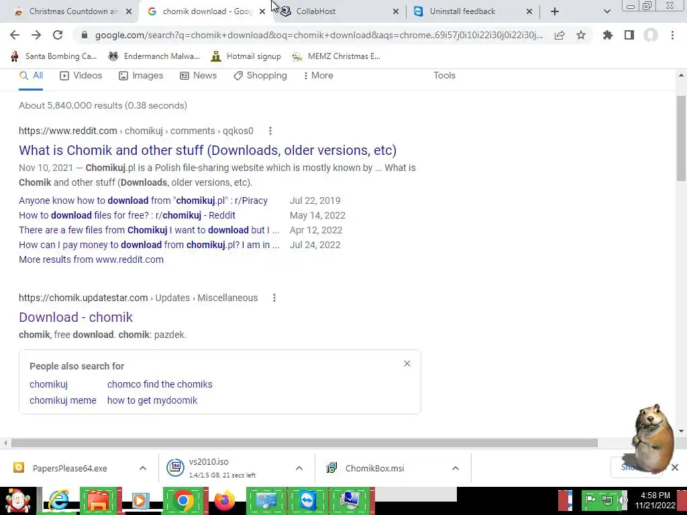Click More results from www.reddit.com

point(91,260)
